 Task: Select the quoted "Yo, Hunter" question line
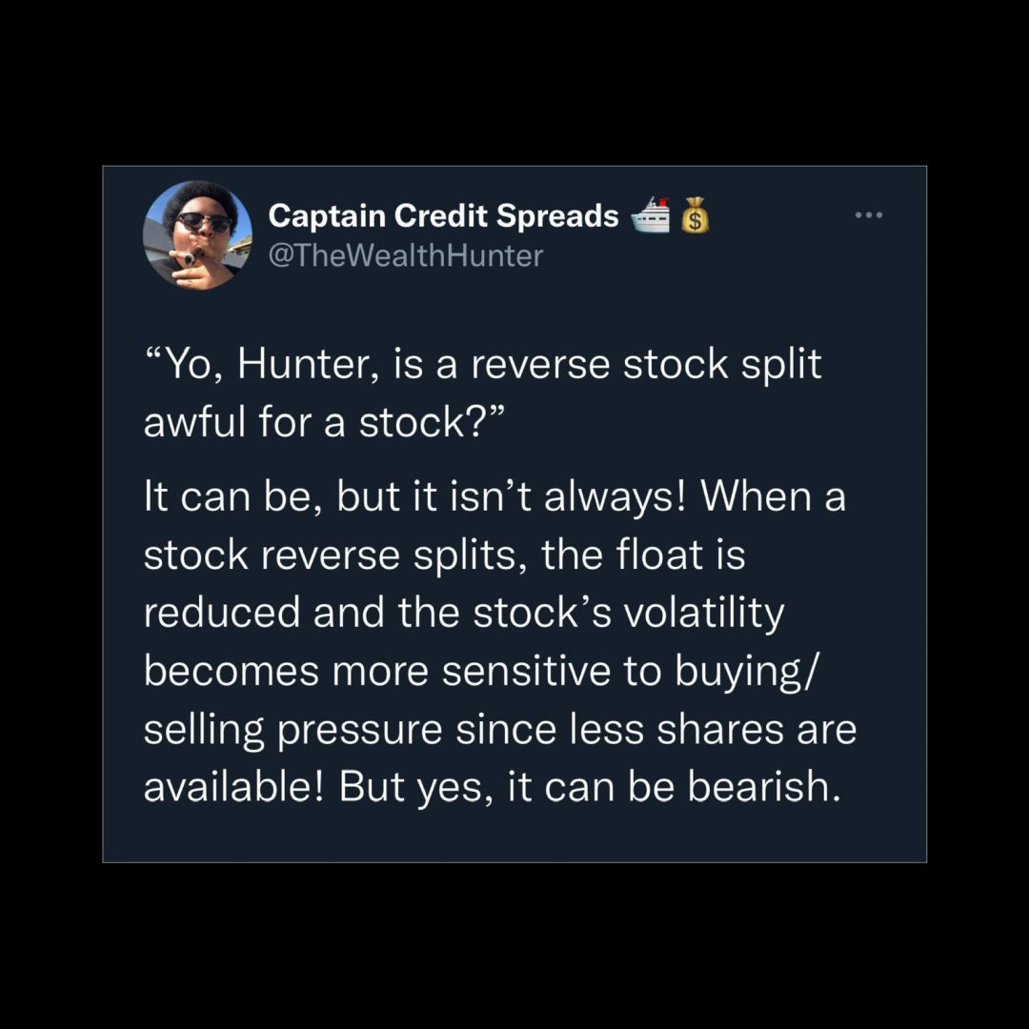[482, 364]
